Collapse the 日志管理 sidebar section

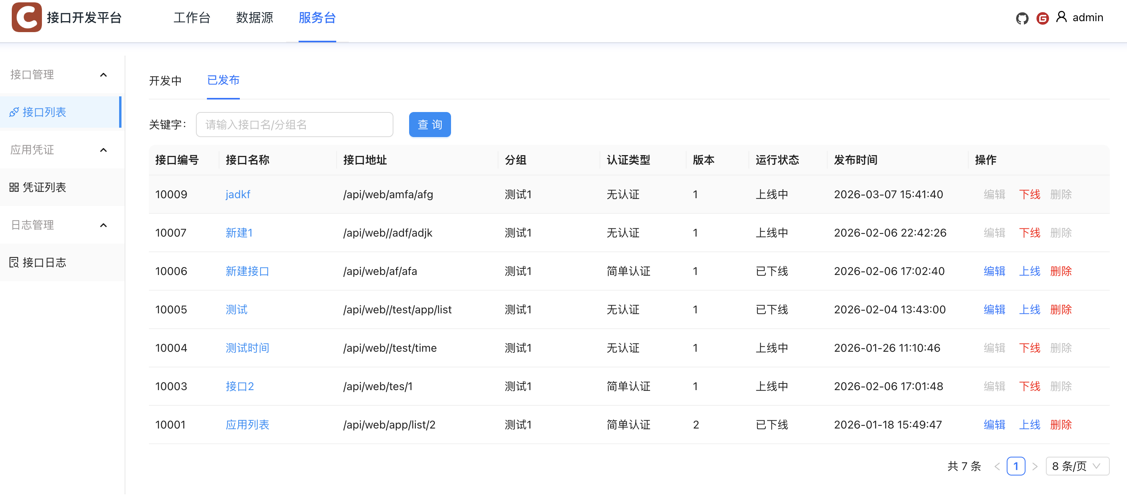click(x=104, y=225)
